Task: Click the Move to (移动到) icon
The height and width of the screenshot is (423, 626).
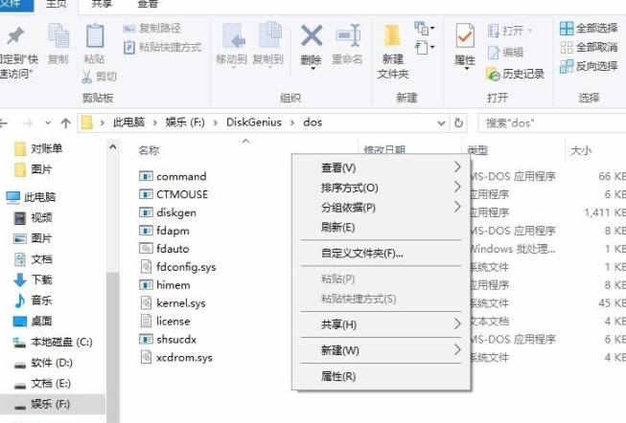Action: pos(233,35)
